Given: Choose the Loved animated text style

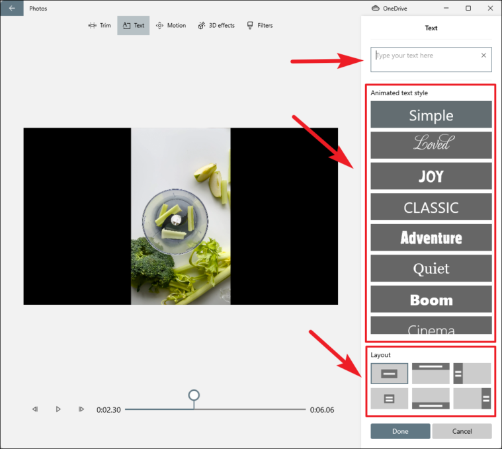Looking at the screenshot, I should pyautogui.click(x=431, y=145).
